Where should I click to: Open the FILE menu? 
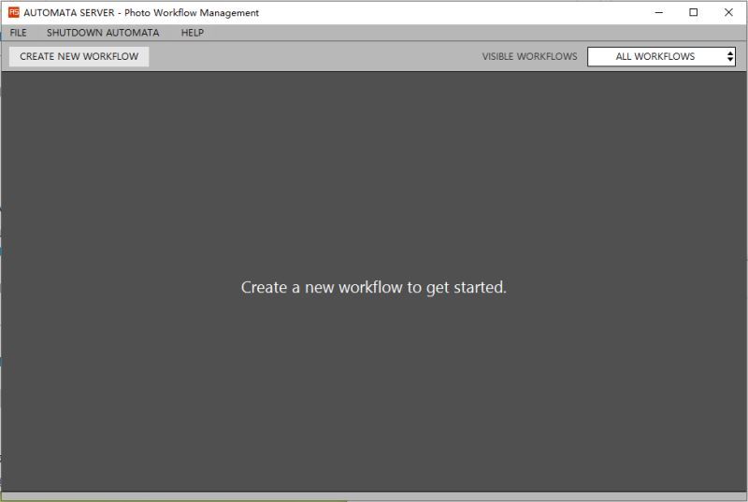18,33
